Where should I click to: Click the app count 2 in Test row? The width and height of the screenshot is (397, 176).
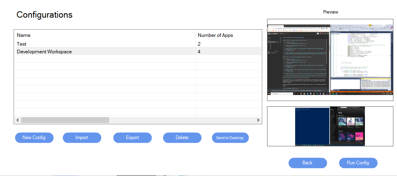coord(199,44)
